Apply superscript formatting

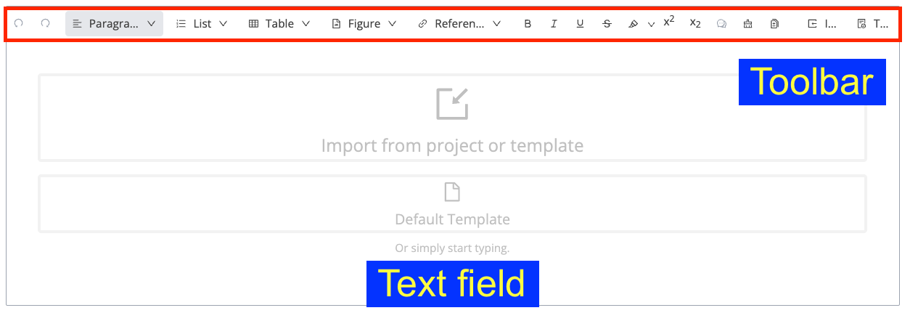(669, 22)
